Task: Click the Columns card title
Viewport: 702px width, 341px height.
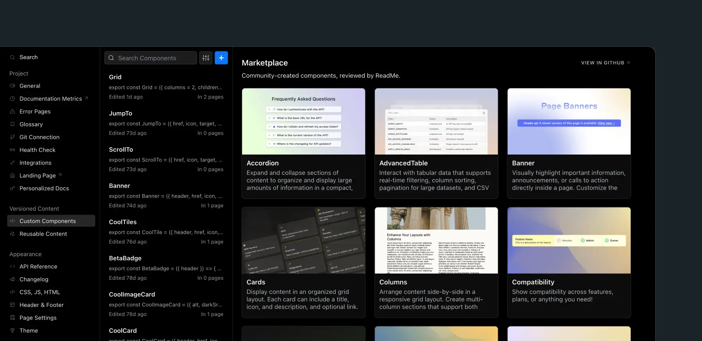Action: point(393,282)
